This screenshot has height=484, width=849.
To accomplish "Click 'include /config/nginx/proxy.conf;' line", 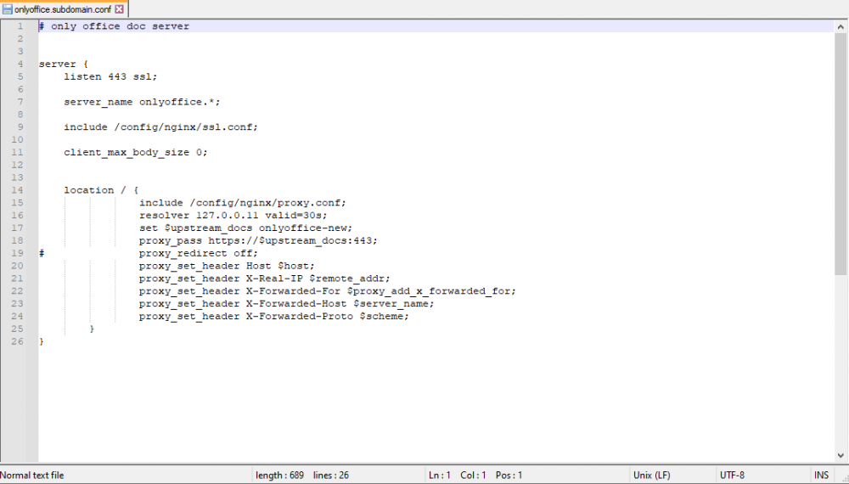I will point(243,202).
